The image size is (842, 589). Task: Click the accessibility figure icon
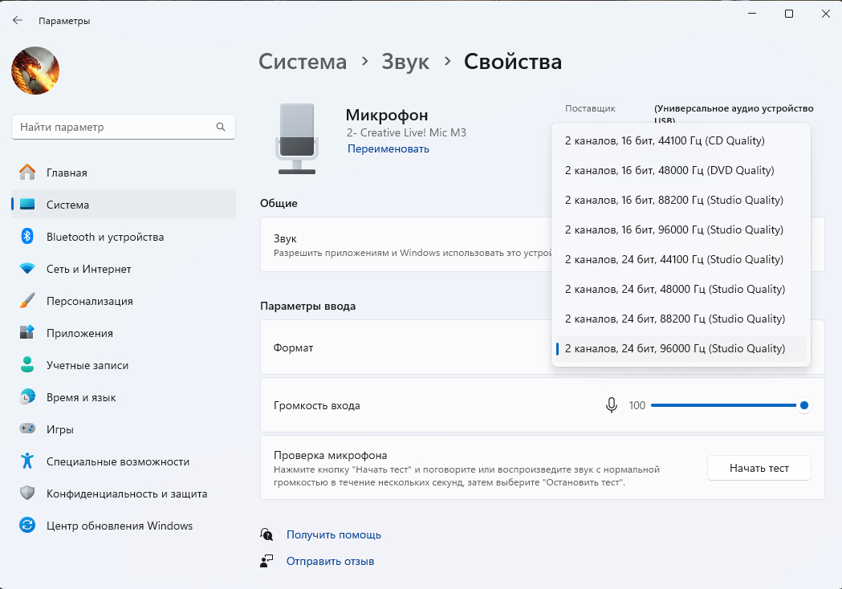(x=26, y=461)
